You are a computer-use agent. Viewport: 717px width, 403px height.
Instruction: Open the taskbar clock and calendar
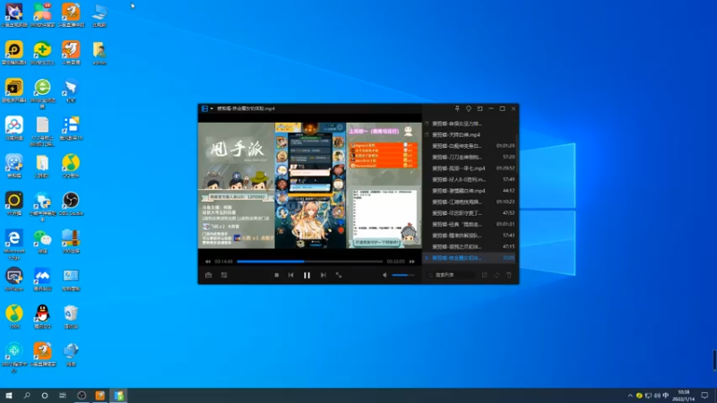(684, 396)
